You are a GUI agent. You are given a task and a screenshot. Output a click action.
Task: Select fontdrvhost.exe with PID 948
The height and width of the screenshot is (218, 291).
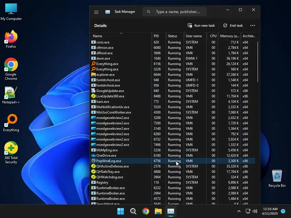click(x=173, y=80)
